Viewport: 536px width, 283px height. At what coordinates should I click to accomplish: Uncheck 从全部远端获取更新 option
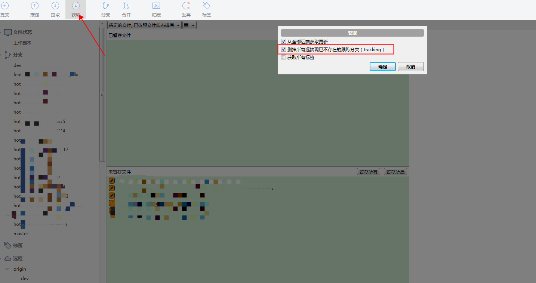pyautogui.click(x=283, y=41)
